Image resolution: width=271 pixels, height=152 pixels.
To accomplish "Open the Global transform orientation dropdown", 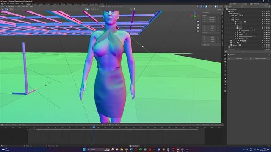I will [103, 7].
